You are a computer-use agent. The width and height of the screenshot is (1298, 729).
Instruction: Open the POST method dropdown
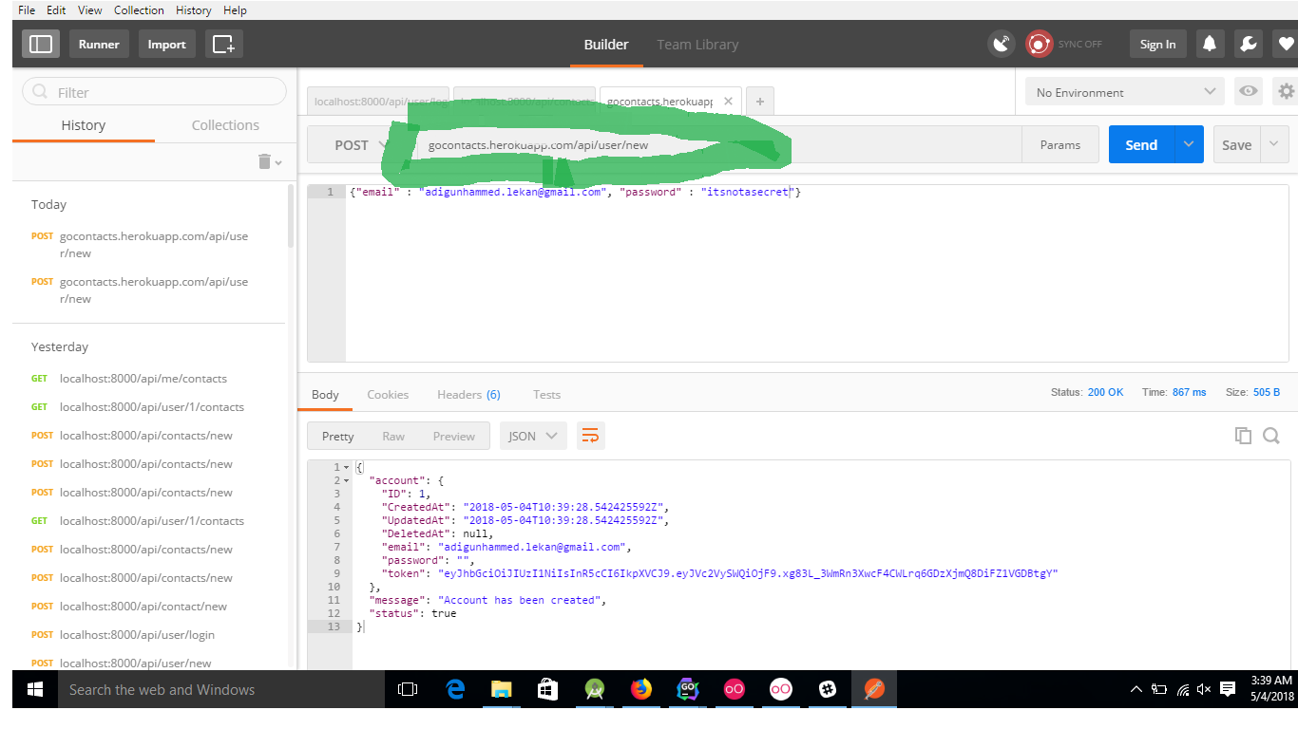[362, 145]
